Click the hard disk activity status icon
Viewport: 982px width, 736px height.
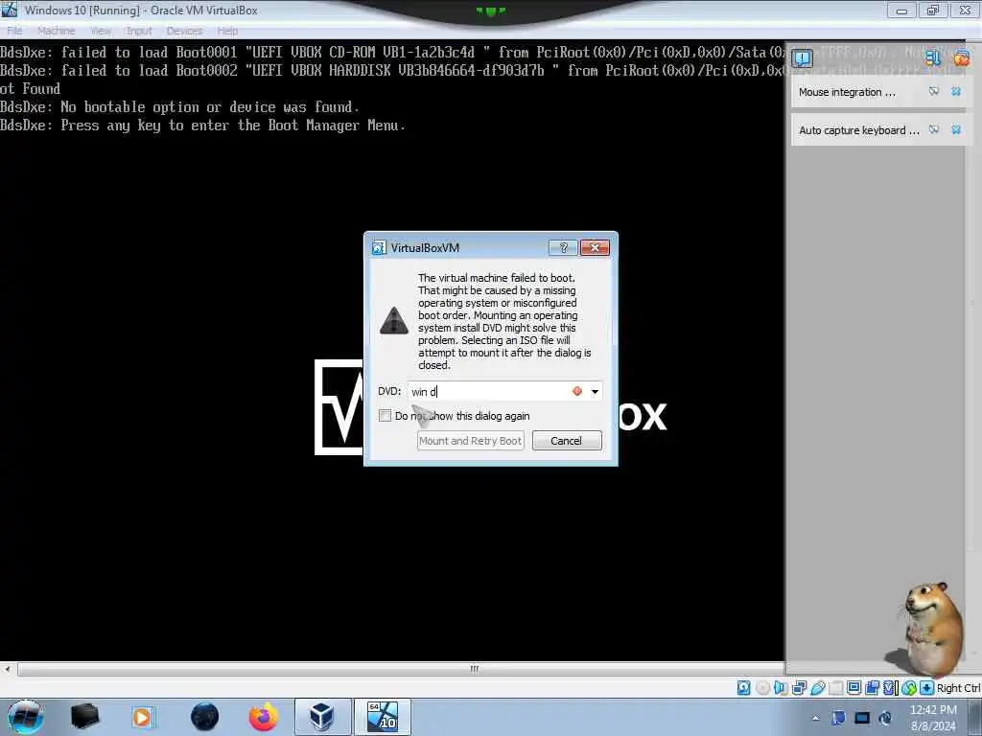click(x=743, y=688)
